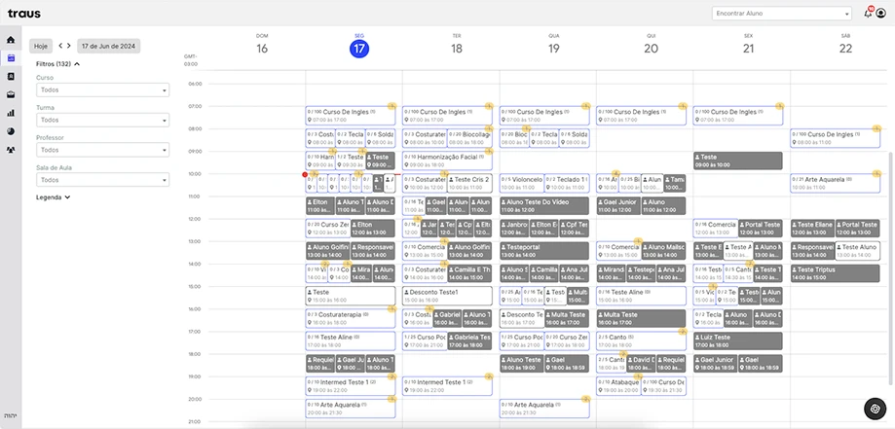This screenshot has width=895, height=429.
Task: Open the notifications bell
Action: 868,13
